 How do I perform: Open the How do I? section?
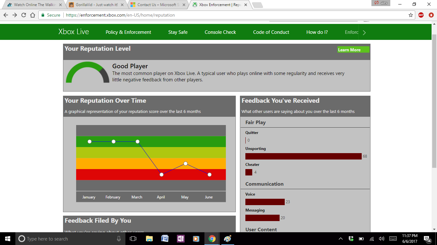317,32
